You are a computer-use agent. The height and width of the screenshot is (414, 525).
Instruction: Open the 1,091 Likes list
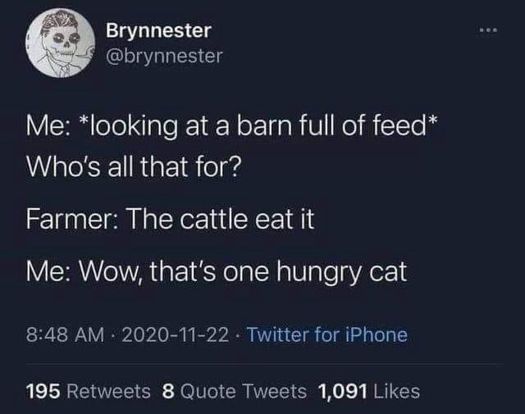368,391
